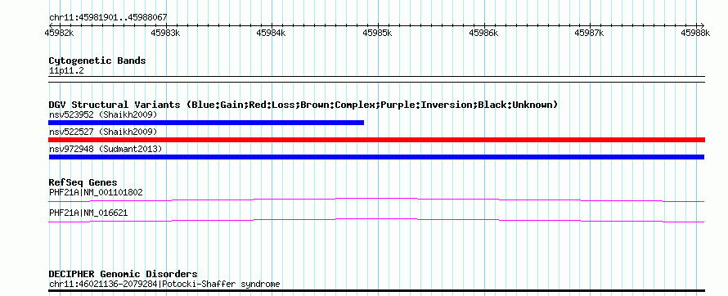Open the Cytogenetic Bands track heading
This screenshot has width=728, height=296.
(x=97, y=61)
